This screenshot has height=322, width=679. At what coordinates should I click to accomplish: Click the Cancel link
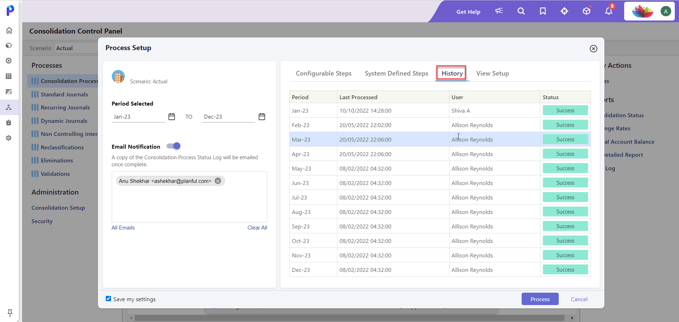point(579,299)
